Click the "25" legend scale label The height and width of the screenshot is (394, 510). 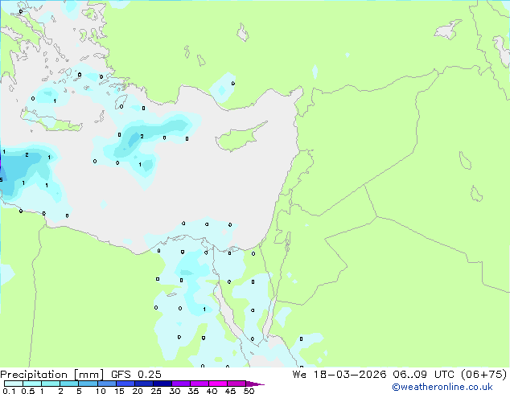pos(156,391)
